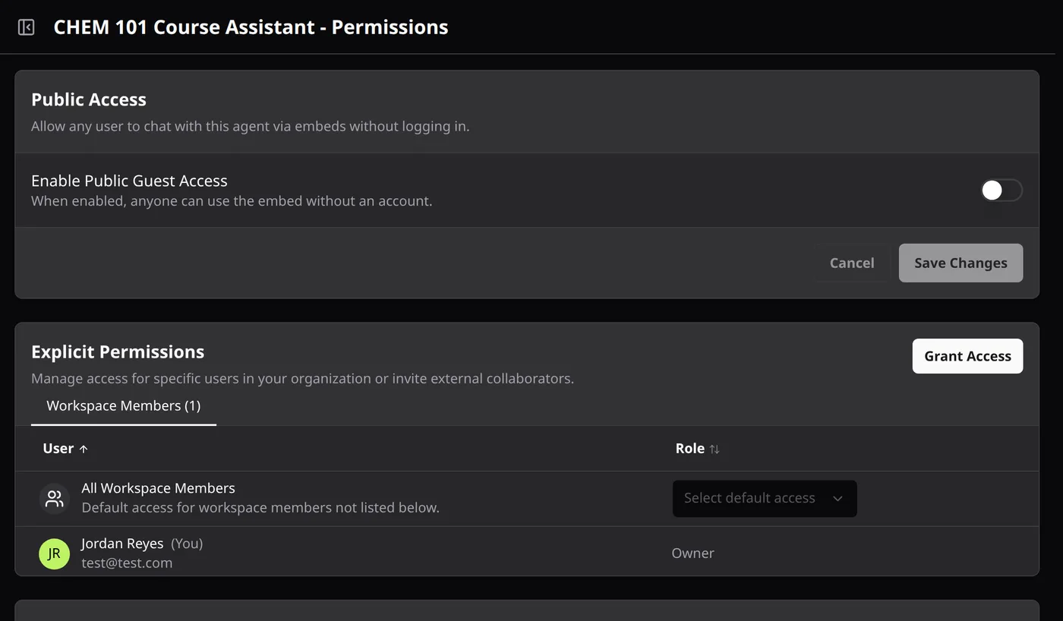Click the test@test.com email text
This screenshot has width=1063, height=621.
127,563
